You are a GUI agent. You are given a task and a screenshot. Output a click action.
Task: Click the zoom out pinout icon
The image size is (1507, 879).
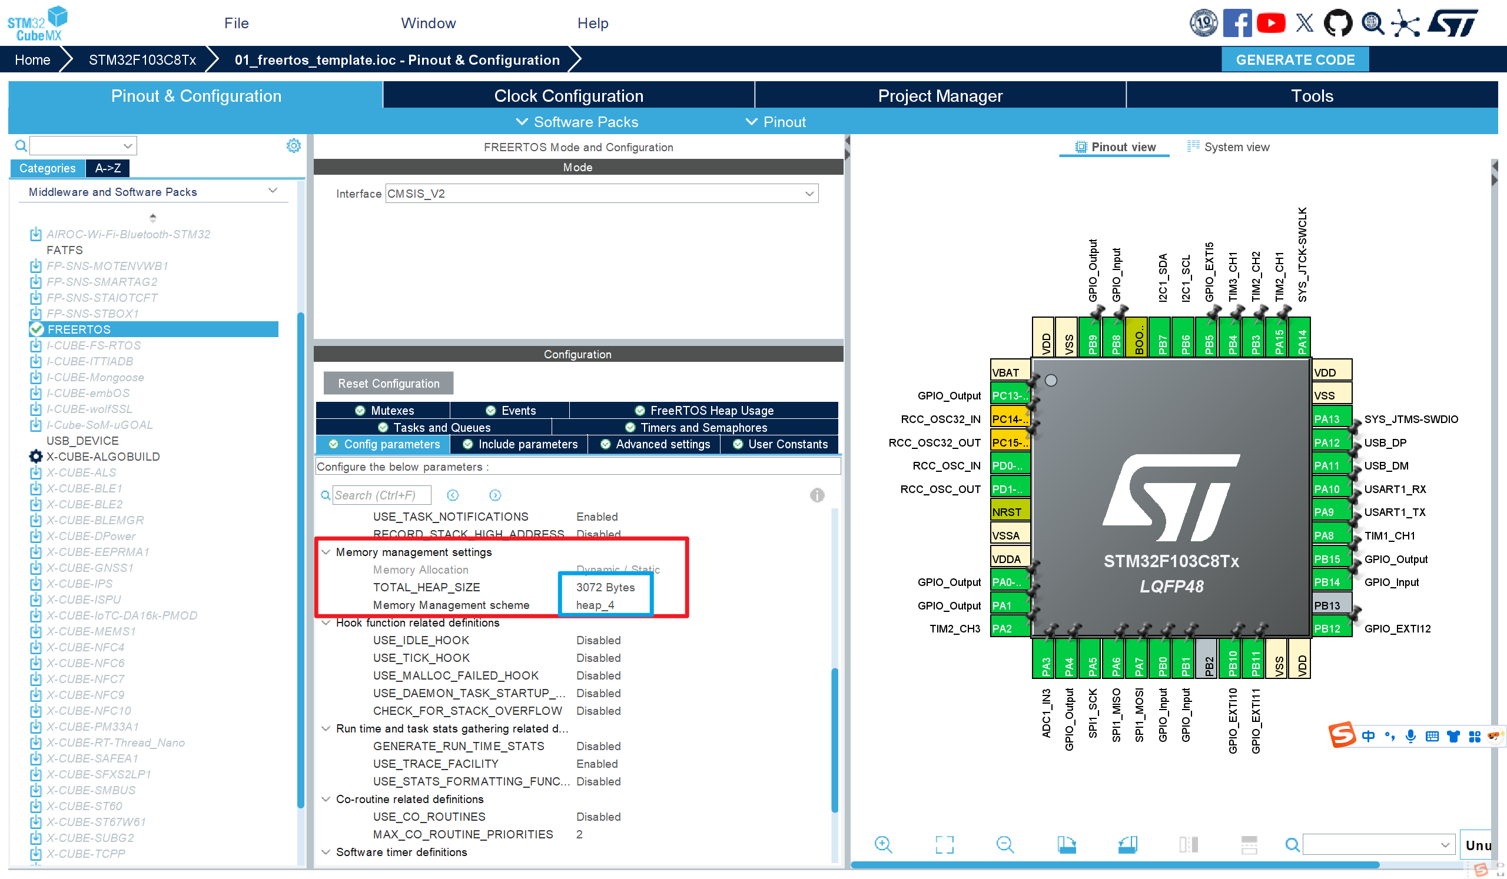point(1005,844)
